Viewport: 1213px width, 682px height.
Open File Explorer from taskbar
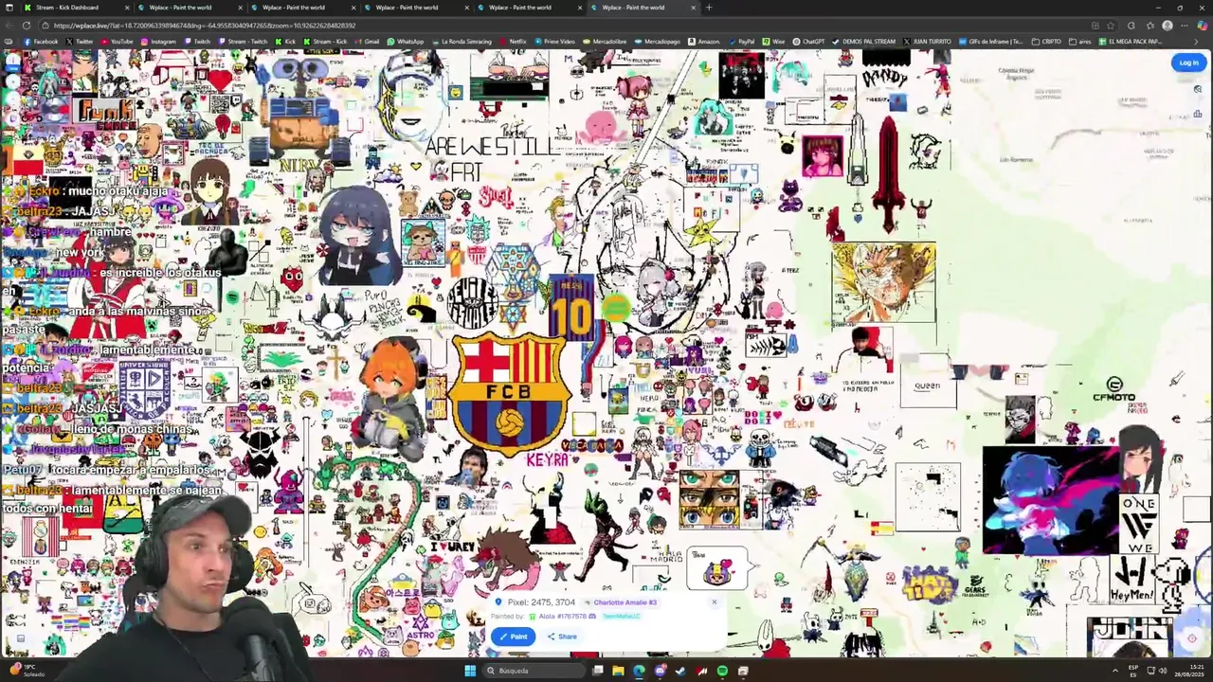coord(618,671)
